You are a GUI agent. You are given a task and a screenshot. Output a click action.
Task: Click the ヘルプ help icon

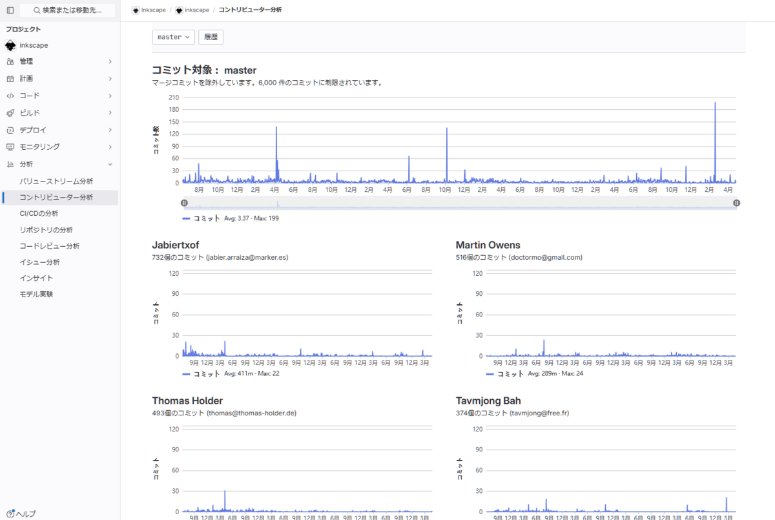pyautogui.click(x=10, y=514)
